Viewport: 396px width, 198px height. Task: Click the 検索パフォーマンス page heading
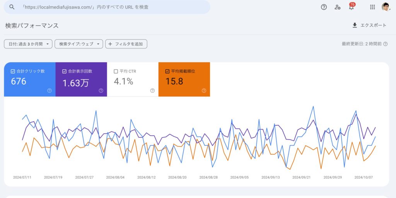click(x=32, y=26)
